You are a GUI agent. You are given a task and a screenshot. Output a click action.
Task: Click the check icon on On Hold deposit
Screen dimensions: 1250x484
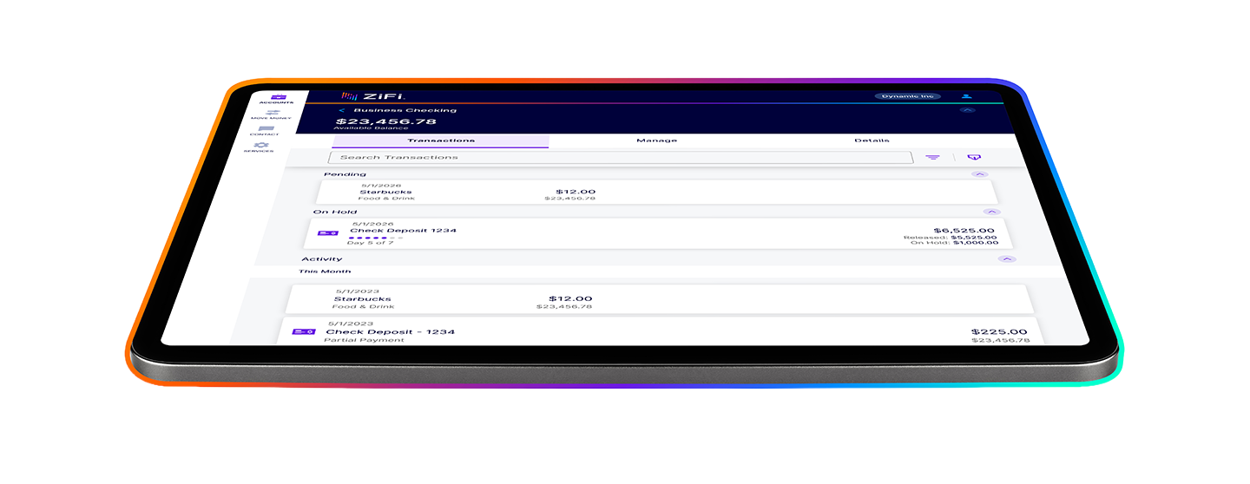(x=327, y=232)
